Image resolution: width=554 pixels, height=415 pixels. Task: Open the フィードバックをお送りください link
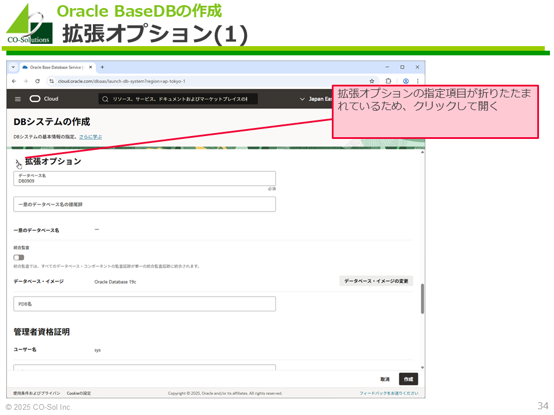pyautogui.click(x=389, y=394)
